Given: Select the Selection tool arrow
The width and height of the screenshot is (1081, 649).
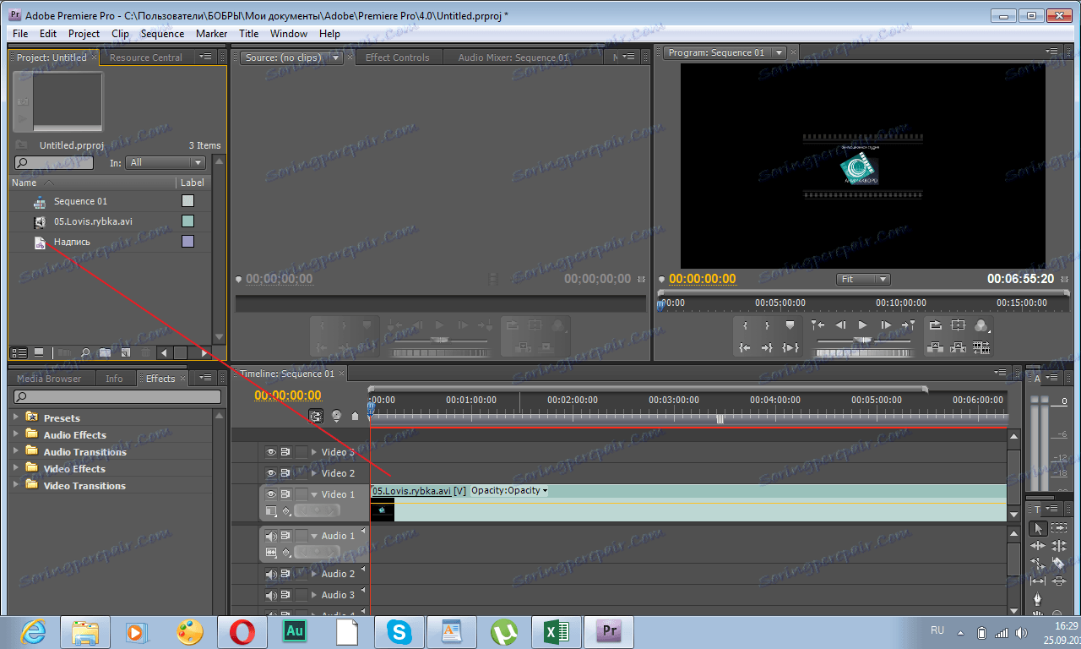Looking at the screenshot, I should point(1038,528).
